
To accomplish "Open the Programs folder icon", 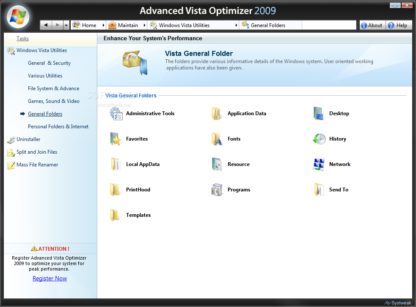I will point(217,190).
